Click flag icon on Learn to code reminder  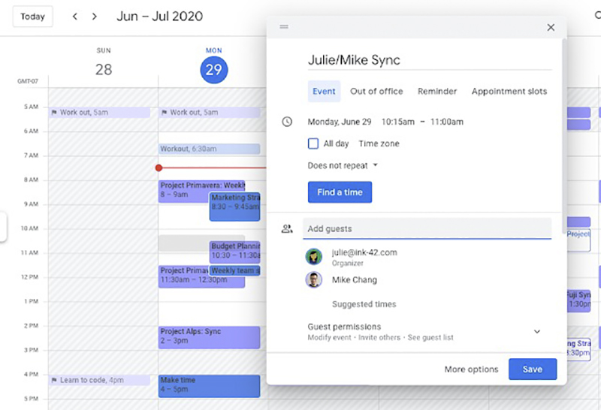[54, 380]
